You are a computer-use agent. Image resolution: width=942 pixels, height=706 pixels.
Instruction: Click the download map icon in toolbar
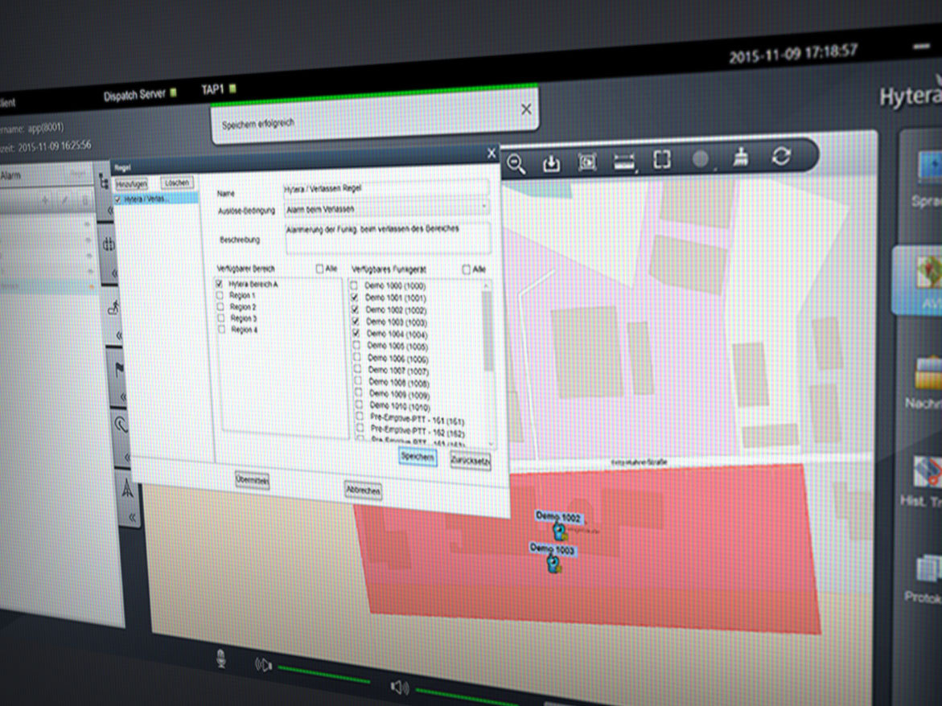(x=551, y=163)
